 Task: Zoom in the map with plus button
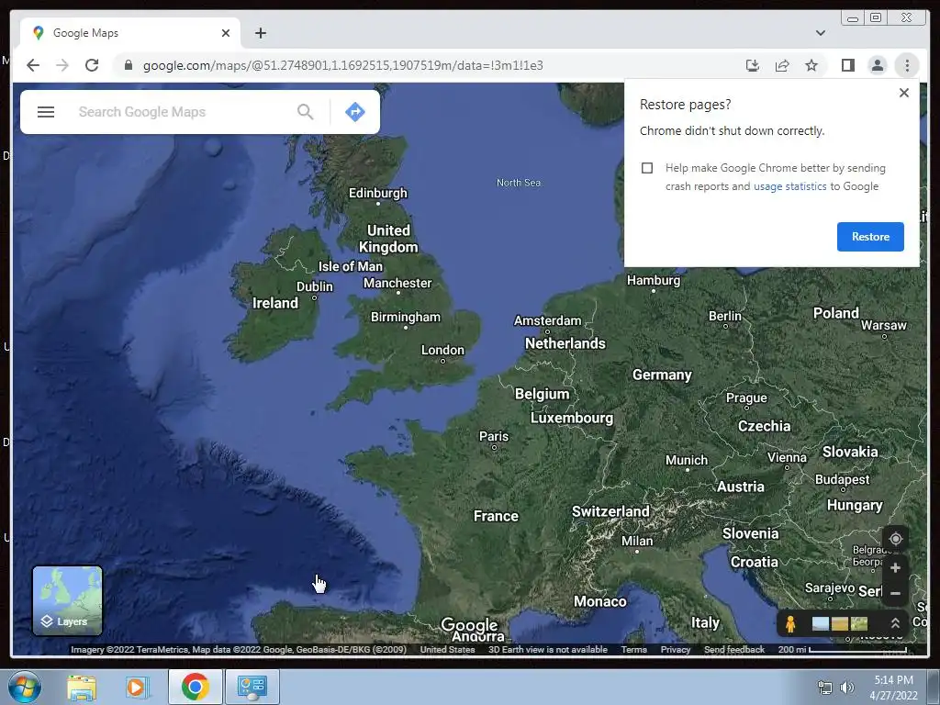point(896,567)
